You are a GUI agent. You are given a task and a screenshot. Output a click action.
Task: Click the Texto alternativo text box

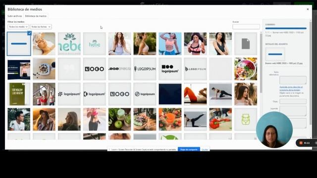tap(293, 80)
